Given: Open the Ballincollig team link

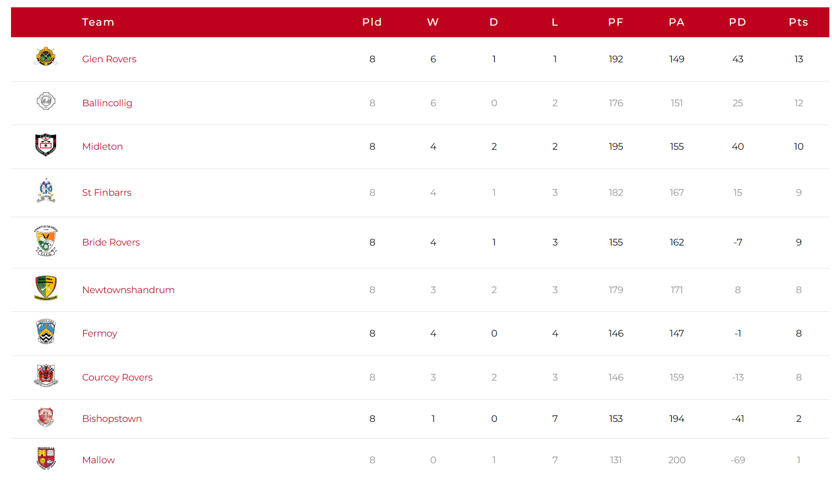Looking at the screenshot, I should tap(107, 103).
